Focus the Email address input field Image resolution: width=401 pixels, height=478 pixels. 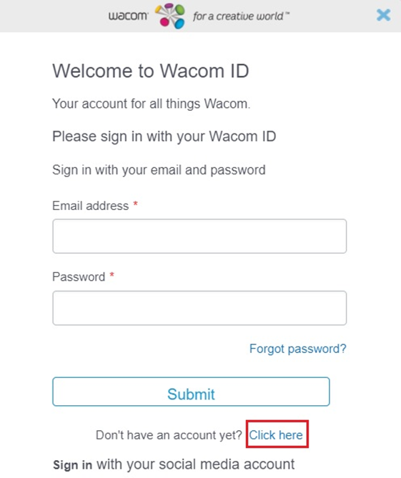199,236
